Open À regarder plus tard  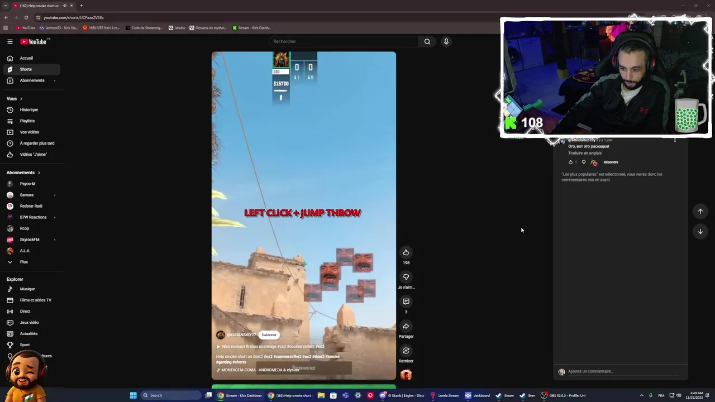click(x=31, y=143)
